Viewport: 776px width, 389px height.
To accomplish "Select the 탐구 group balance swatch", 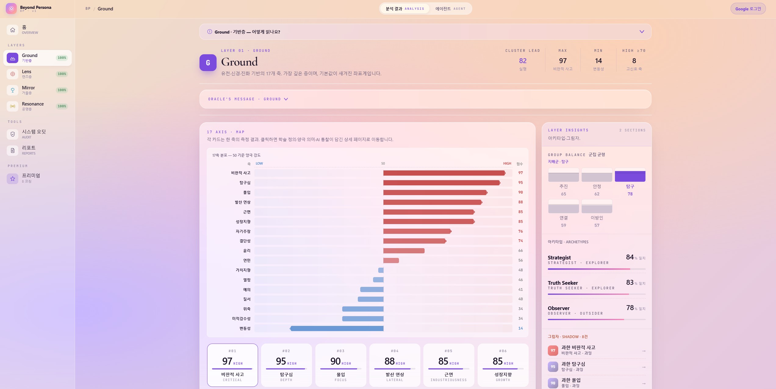I will (x=630, y=175).
